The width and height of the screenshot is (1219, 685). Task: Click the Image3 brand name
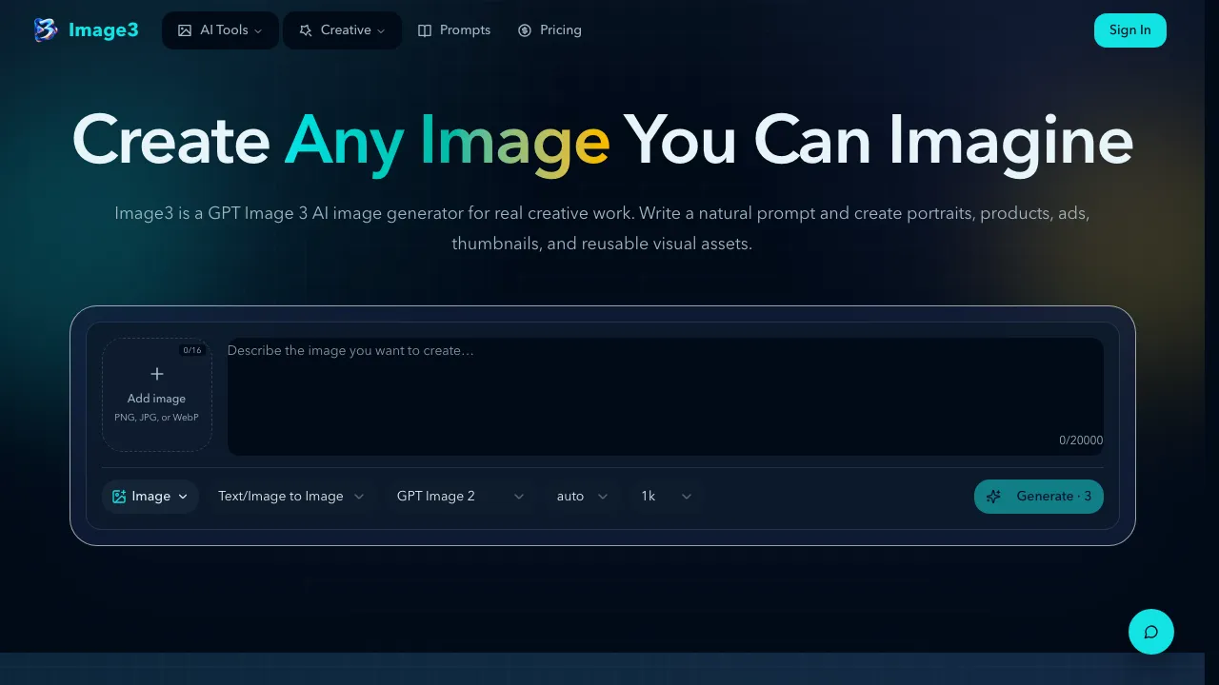coord(104,30)
